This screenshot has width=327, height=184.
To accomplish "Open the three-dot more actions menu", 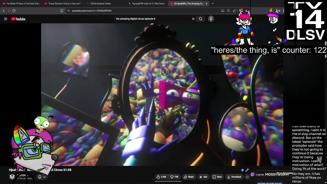I will pyautogui.click(x=247, y=177).
